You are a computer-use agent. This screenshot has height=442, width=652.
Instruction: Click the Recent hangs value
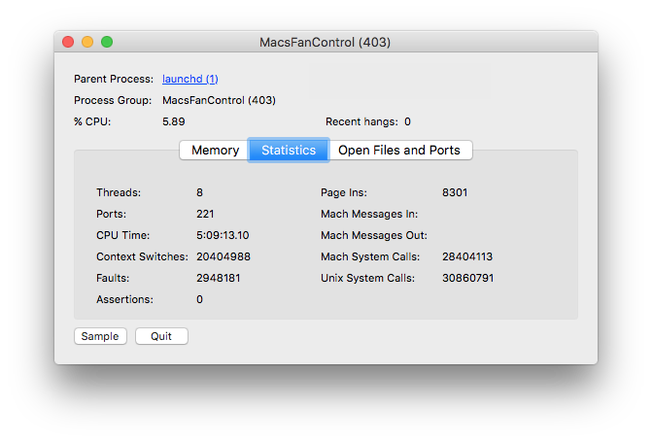pos(407,121)
